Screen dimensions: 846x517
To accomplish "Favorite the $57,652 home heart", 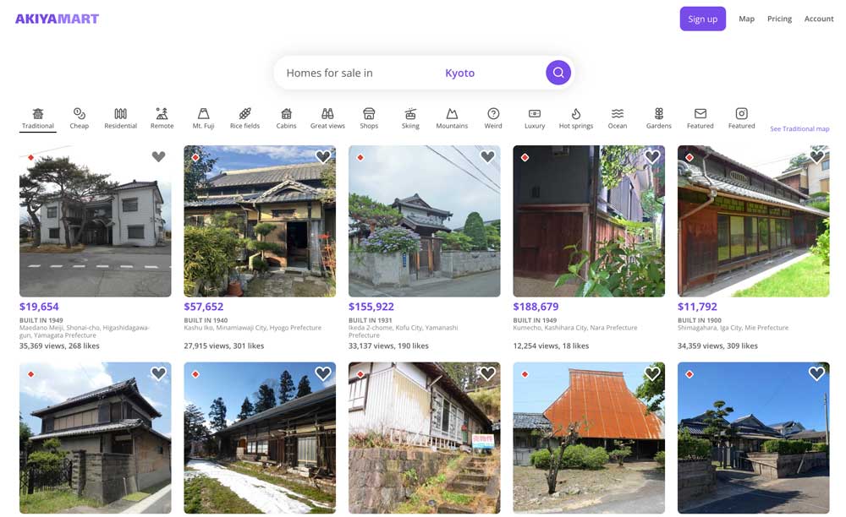I will pyautogui.click(x=323, y=157).
